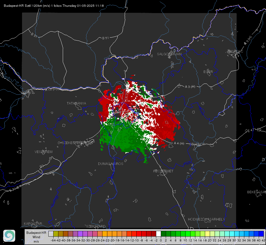Click the olive swatch next to the gray swatch
Viewport: 266px width, 245px height.
[56, 234]
